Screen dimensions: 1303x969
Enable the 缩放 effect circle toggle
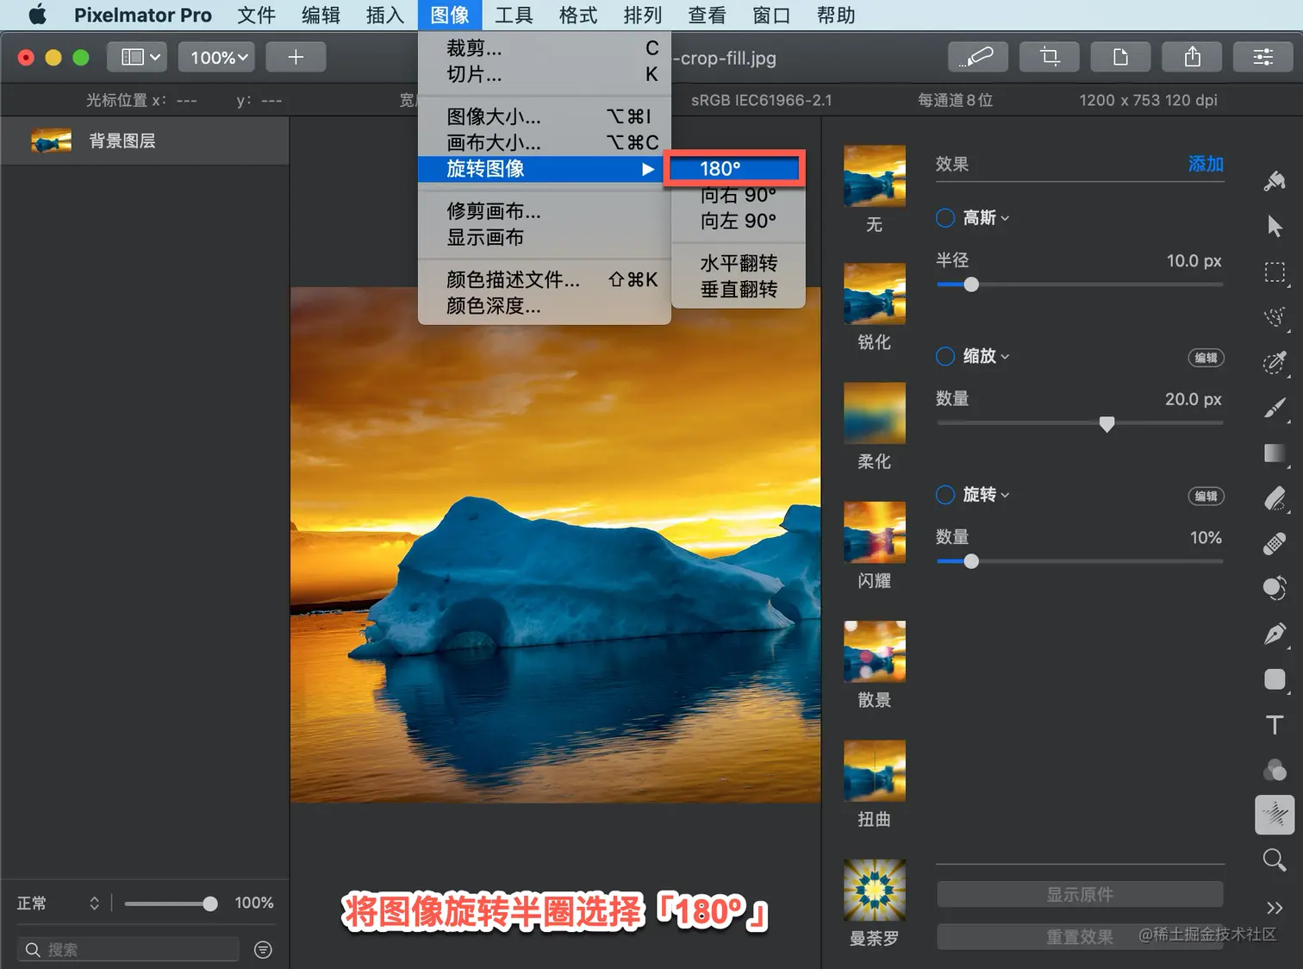(945, 356)
